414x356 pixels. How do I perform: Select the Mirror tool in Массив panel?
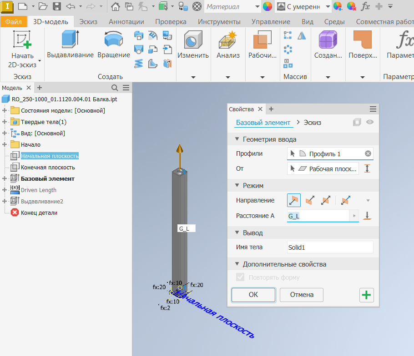302,35
